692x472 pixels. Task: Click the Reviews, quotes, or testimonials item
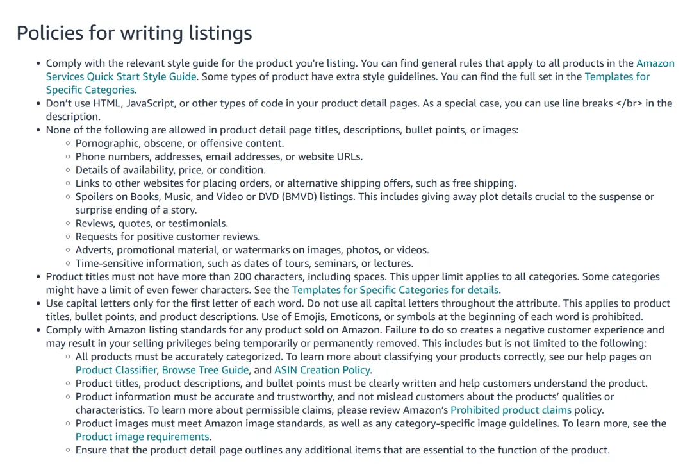(x=152, y=223)
